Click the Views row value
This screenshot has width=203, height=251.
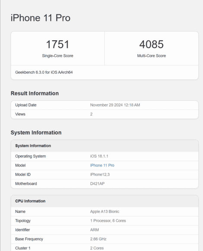tap(91, 114)
